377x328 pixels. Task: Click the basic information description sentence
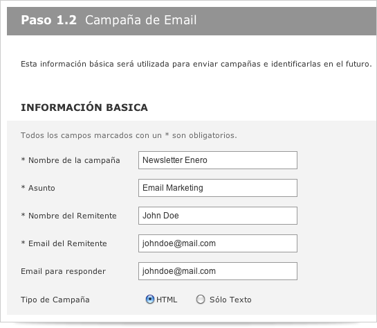point(196,64)
